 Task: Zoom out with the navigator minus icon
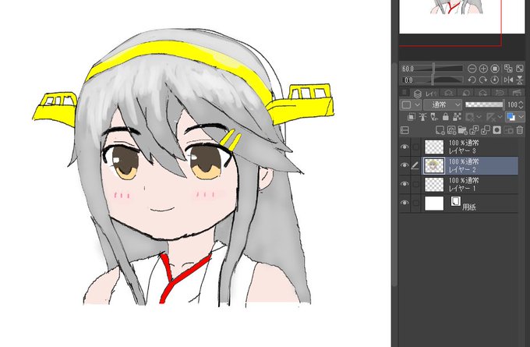472,69
